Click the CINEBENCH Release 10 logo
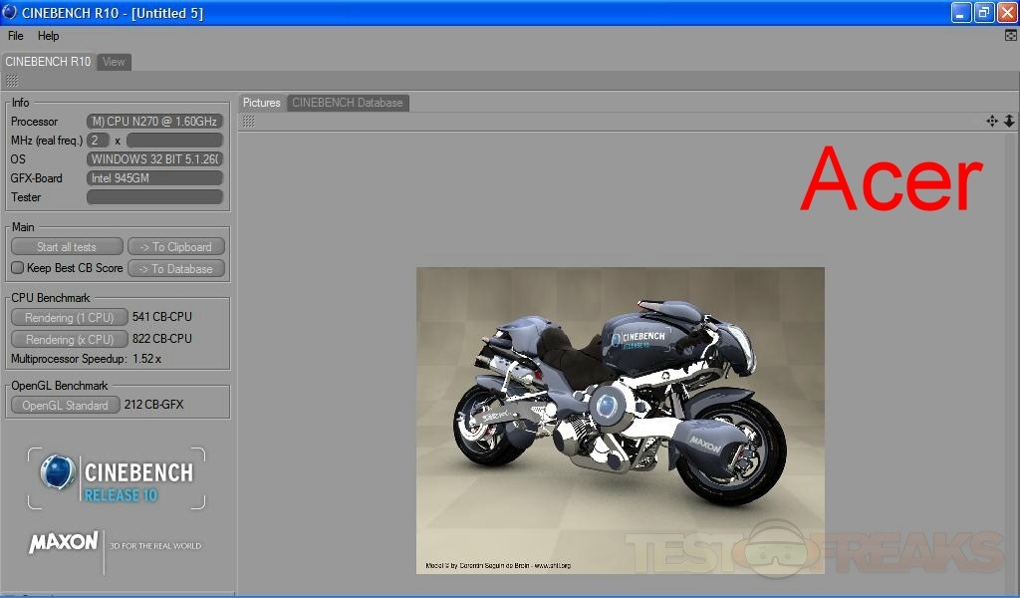The width and height of the screenshot is (1020, 598). (118, 479)
